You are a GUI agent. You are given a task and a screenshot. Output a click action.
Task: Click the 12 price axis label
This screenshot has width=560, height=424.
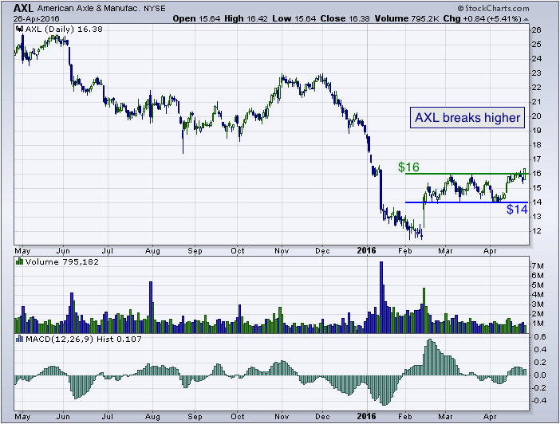pos(536,231)
